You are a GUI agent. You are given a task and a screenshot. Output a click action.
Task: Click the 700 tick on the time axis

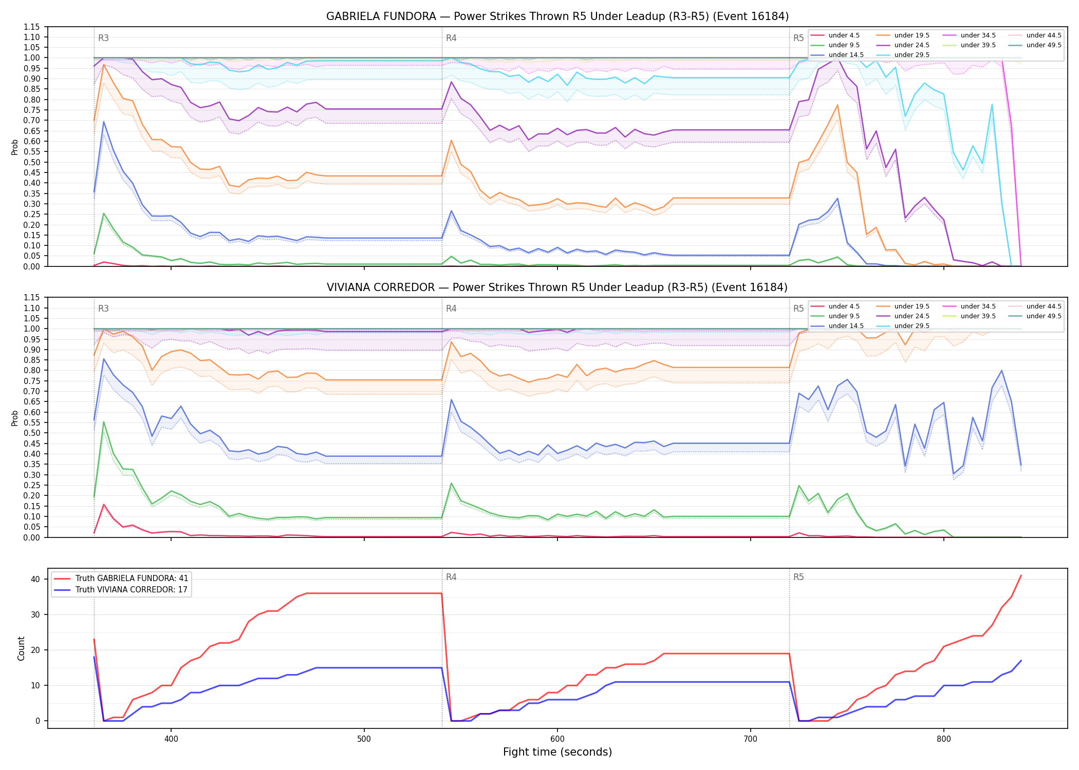[x=751, y=739]
